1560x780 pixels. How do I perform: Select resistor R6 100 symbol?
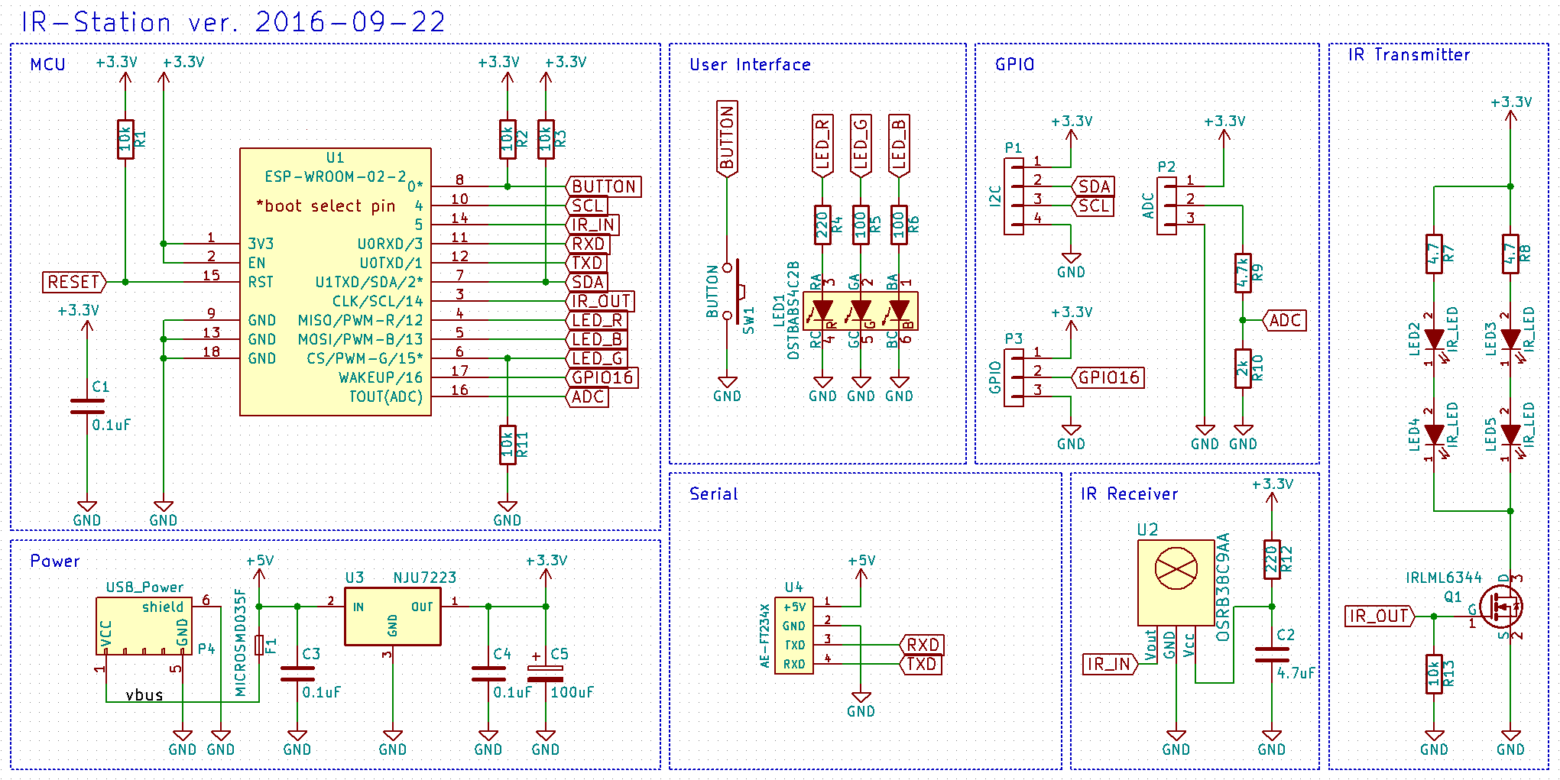click(x=899, y=225)
